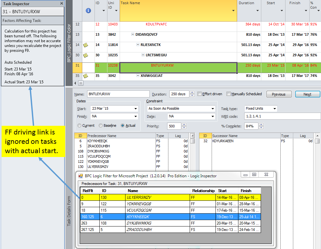Check the Manually Scheduled option
This screenshot has width=321, height=249.
coord(230,94)
